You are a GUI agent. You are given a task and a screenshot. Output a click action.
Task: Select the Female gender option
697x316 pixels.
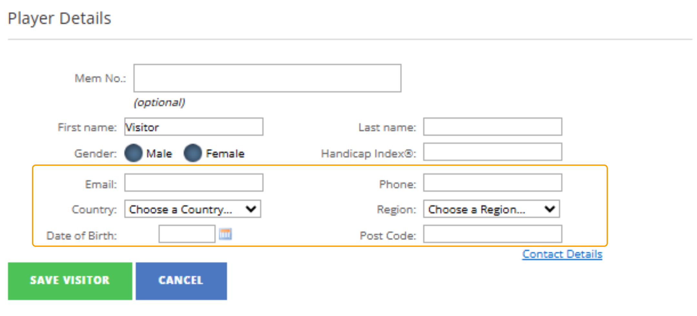193,153
